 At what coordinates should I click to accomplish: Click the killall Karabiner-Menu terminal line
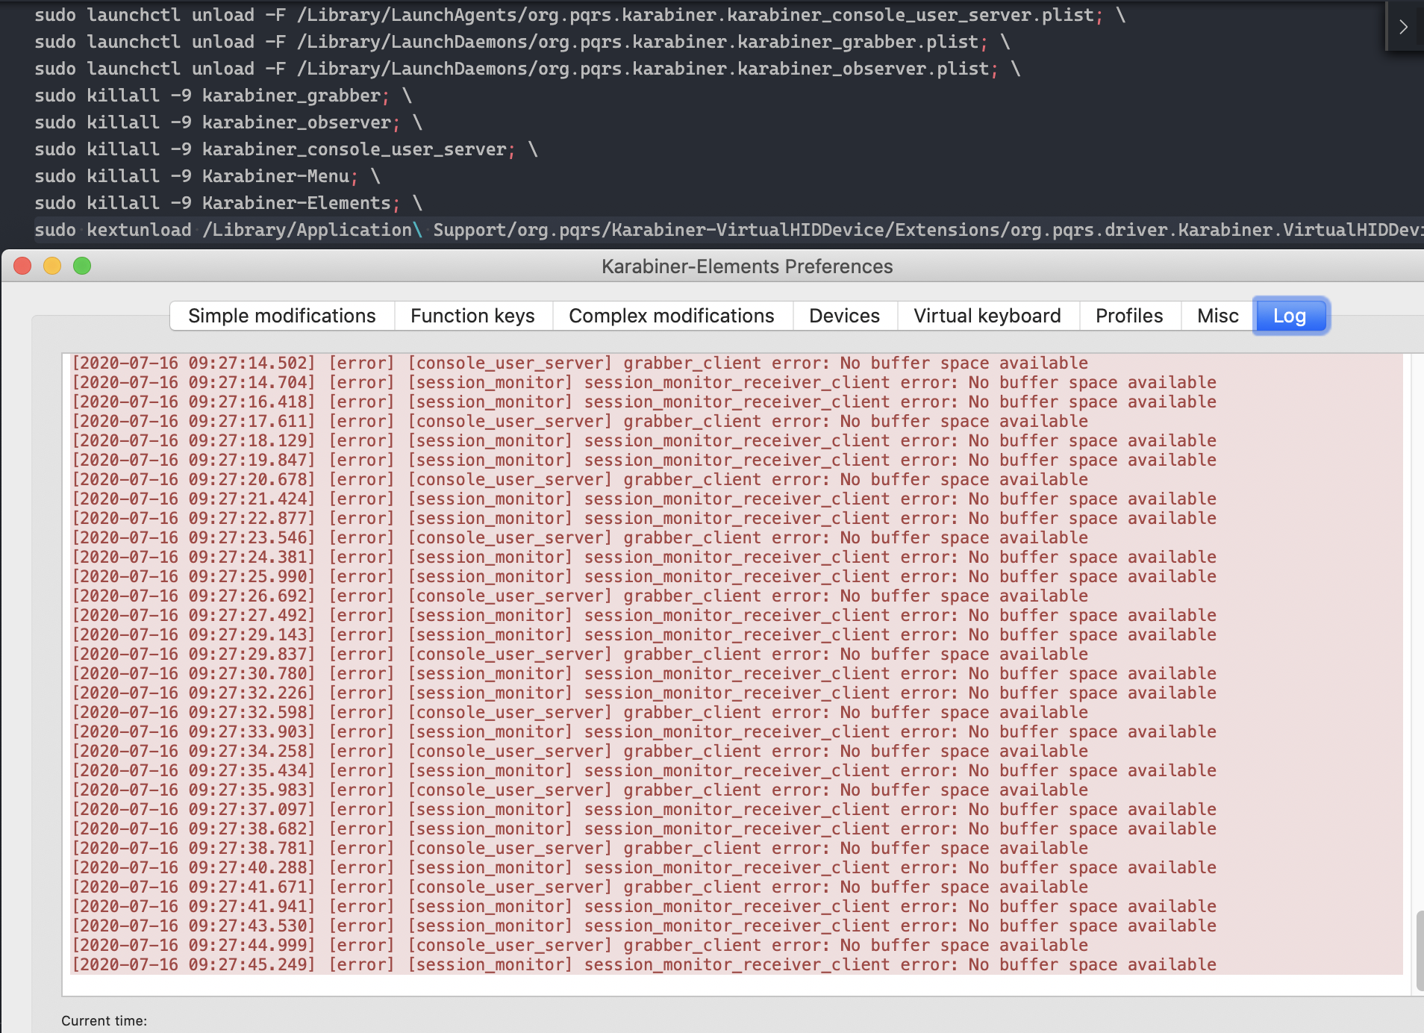[207, 176]
